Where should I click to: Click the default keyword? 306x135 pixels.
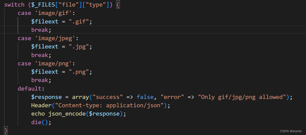point(30,89)
